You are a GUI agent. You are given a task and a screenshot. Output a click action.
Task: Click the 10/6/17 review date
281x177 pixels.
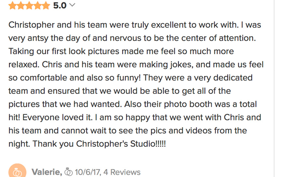point(88,172)
